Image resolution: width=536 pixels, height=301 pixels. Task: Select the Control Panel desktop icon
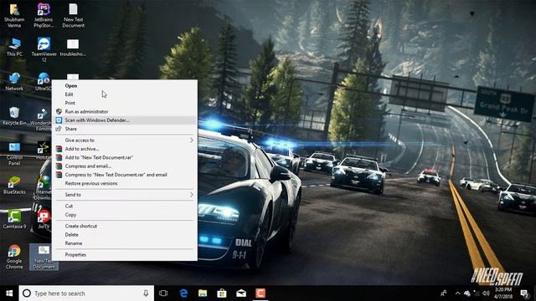pyautogui.click(x=14, y=154)
